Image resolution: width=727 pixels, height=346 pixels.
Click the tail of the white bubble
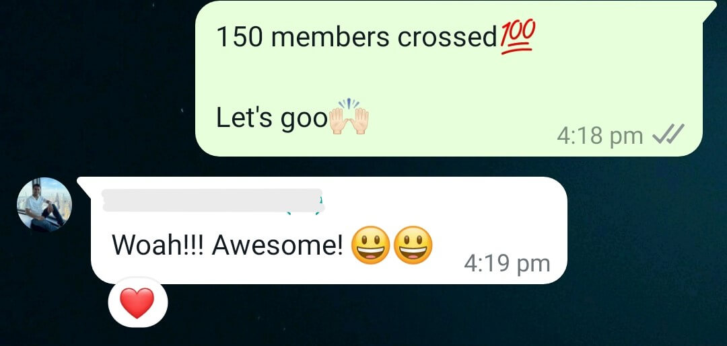click(x=84, y=184)
